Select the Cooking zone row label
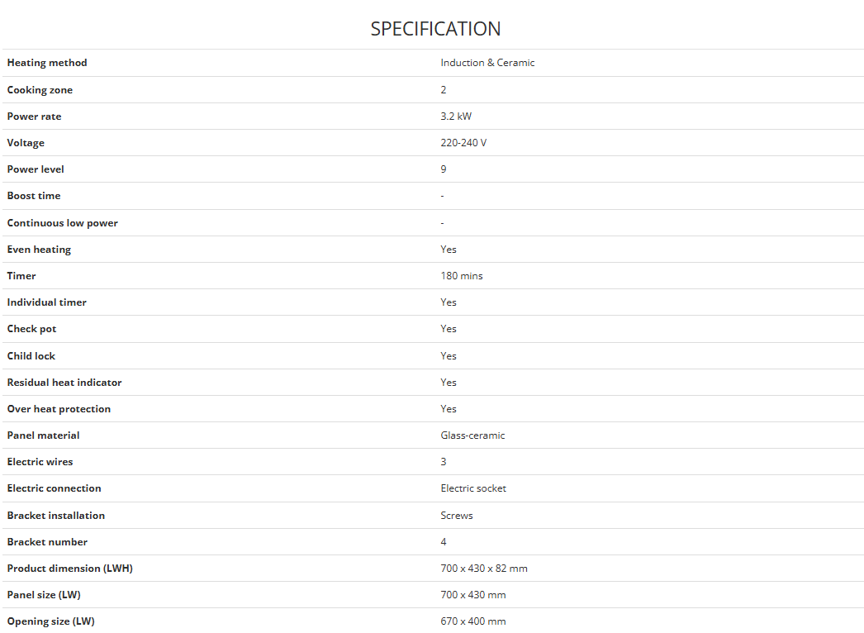 point(40,90)
